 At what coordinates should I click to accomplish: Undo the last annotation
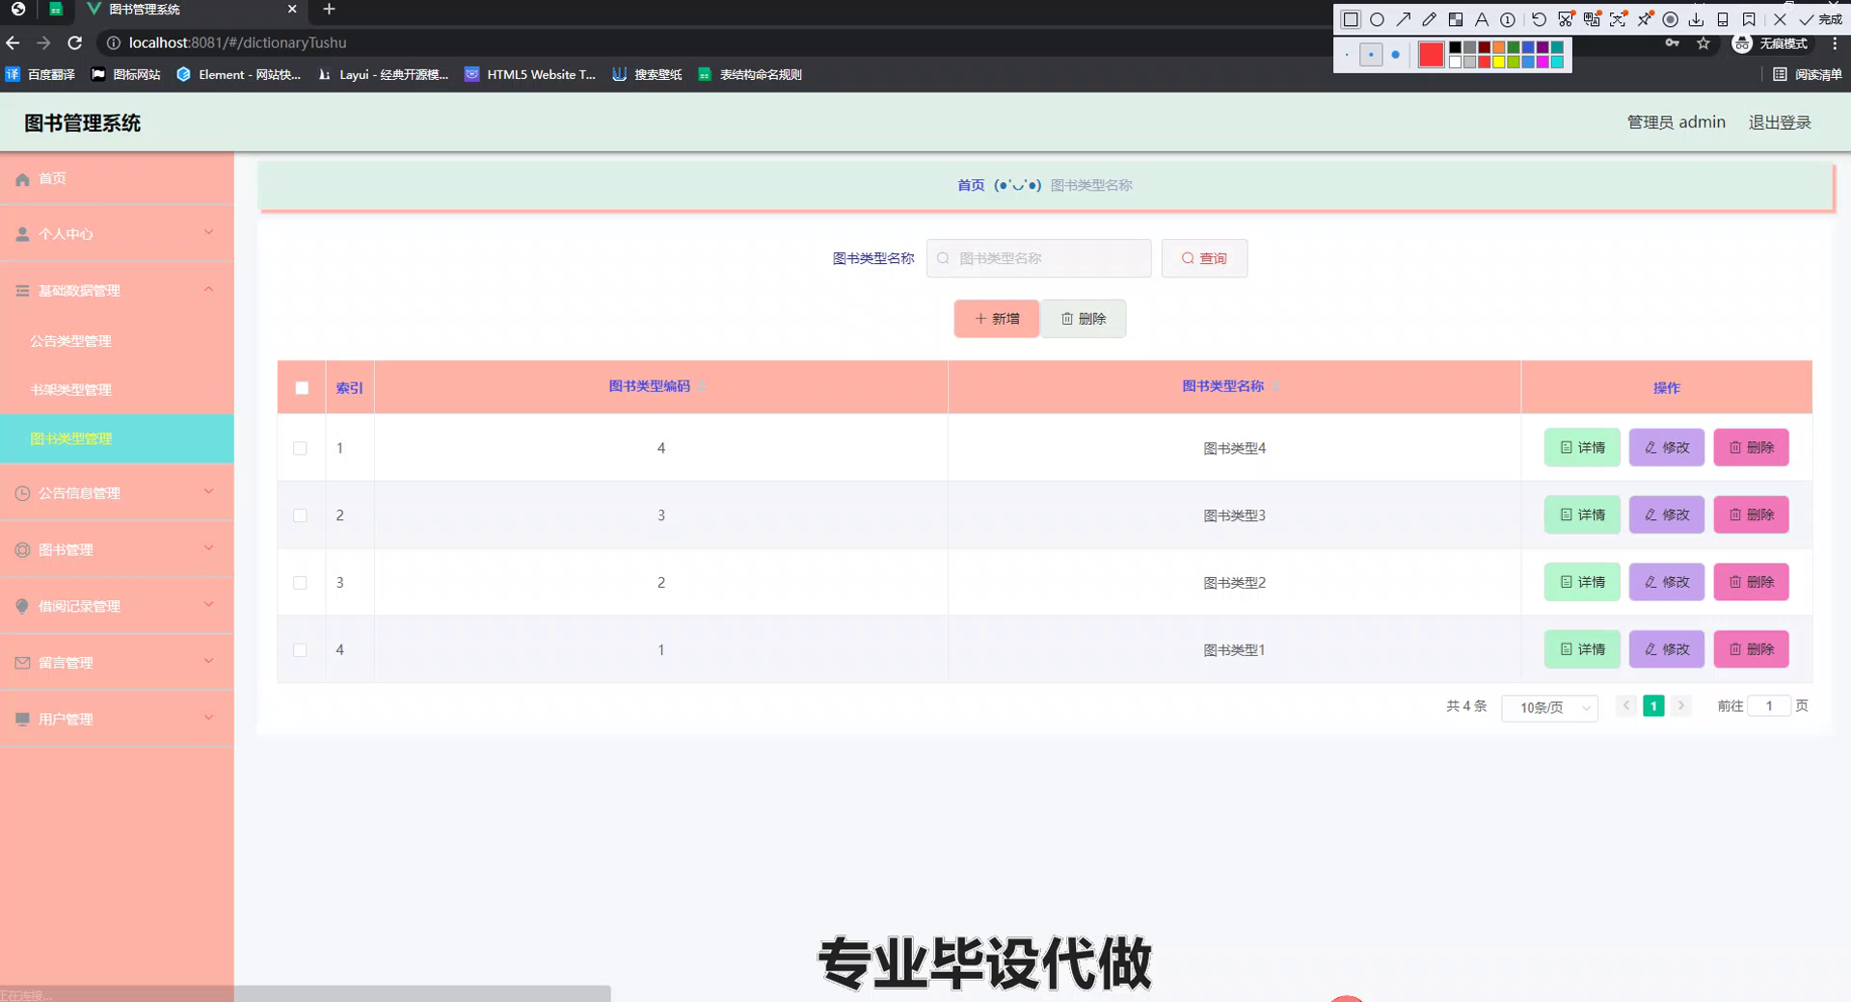click(1539, 19)
